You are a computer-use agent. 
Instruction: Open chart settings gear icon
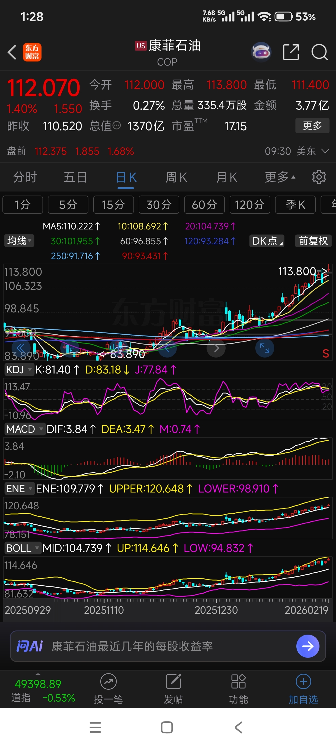tap(319, 177)
